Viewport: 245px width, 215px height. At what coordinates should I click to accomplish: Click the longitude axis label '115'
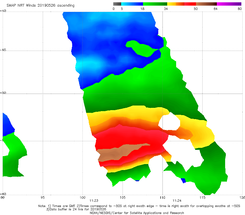(x=203, y=197)
